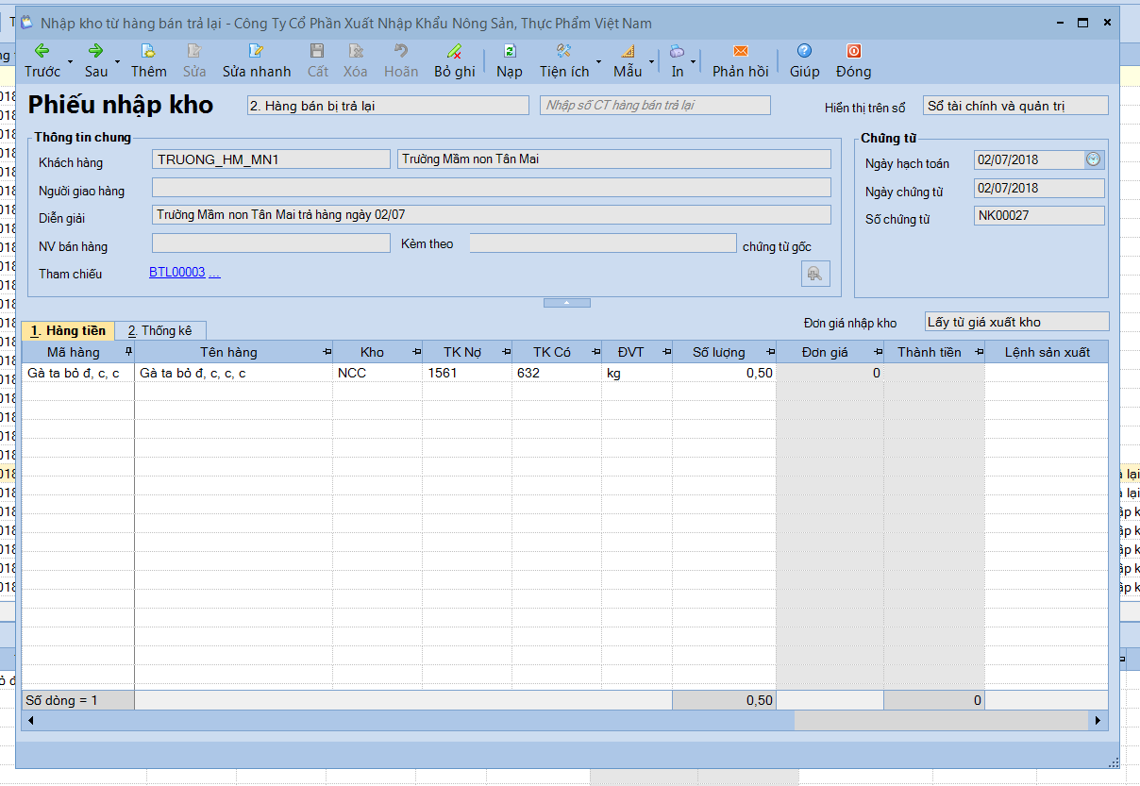1140x786 pixels.
Task: Click the '...' link after BTL00003
Action: pos(214,273)
